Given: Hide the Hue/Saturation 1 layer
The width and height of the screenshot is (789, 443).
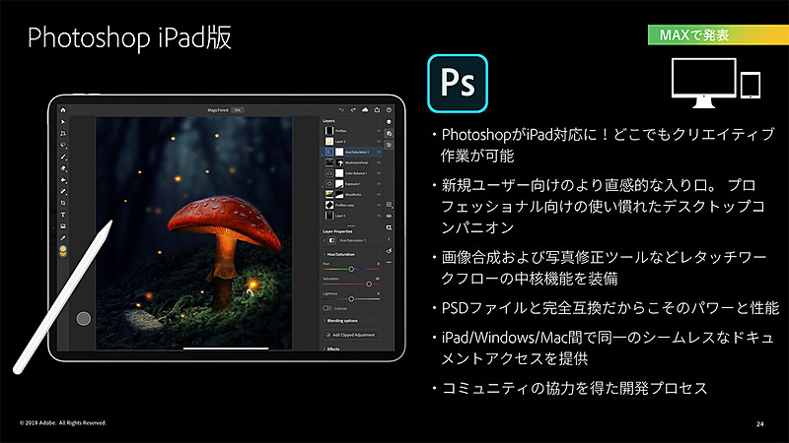Looking at the screenshot, I should tap(379, 153).
